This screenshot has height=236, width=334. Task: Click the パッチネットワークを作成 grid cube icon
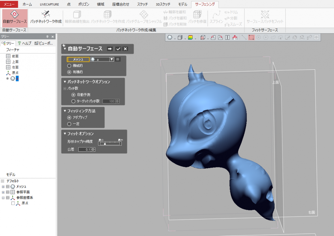[x=108, y=14]
